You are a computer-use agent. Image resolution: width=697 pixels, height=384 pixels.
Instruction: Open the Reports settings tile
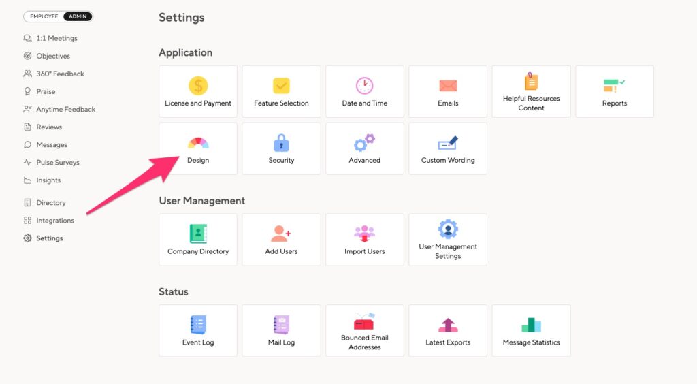click(x=615, y=91)
